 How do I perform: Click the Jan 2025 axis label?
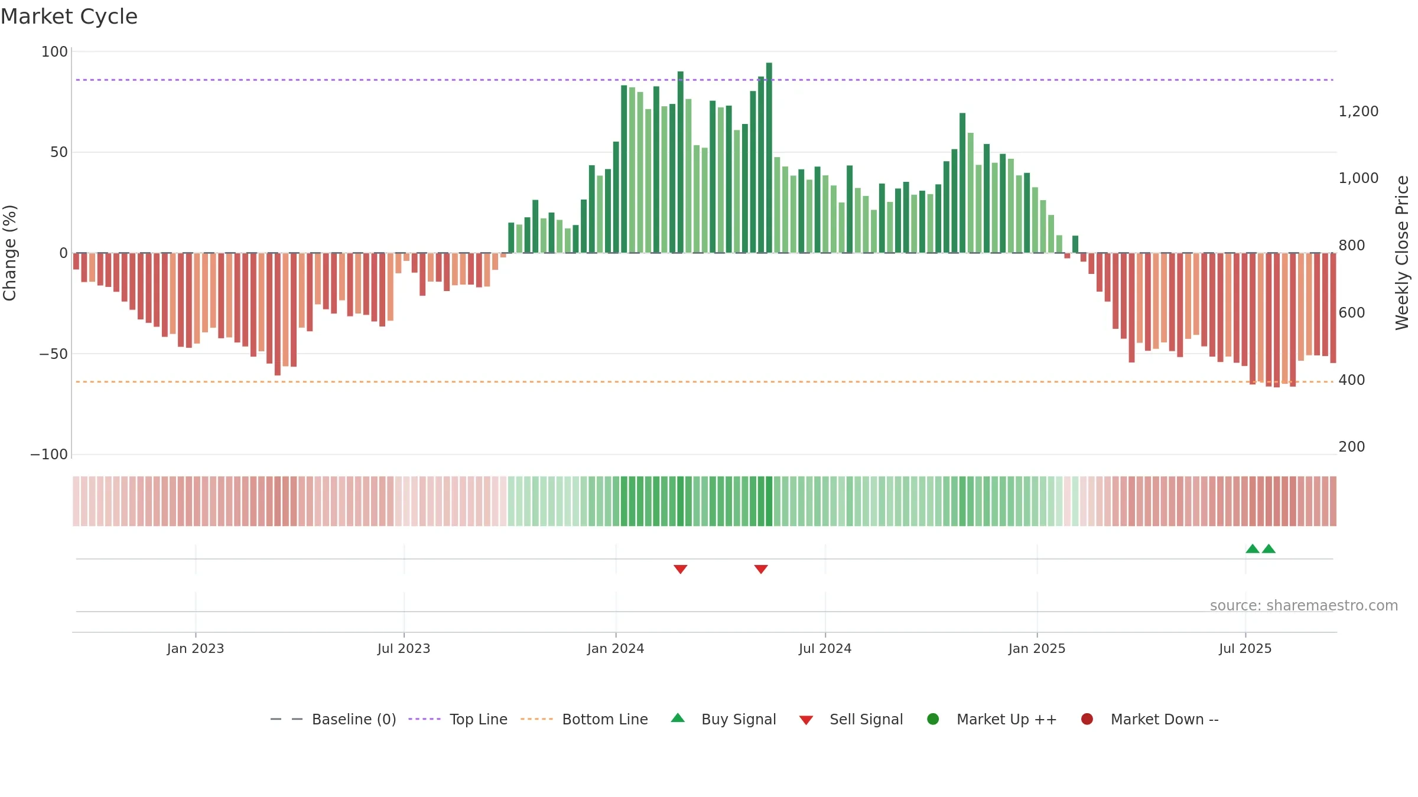coord(1037,648)
